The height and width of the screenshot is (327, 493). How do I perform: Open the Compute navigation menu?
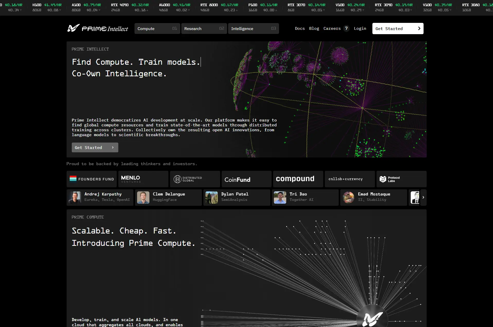pyautogui.click(x=157, y=29)
